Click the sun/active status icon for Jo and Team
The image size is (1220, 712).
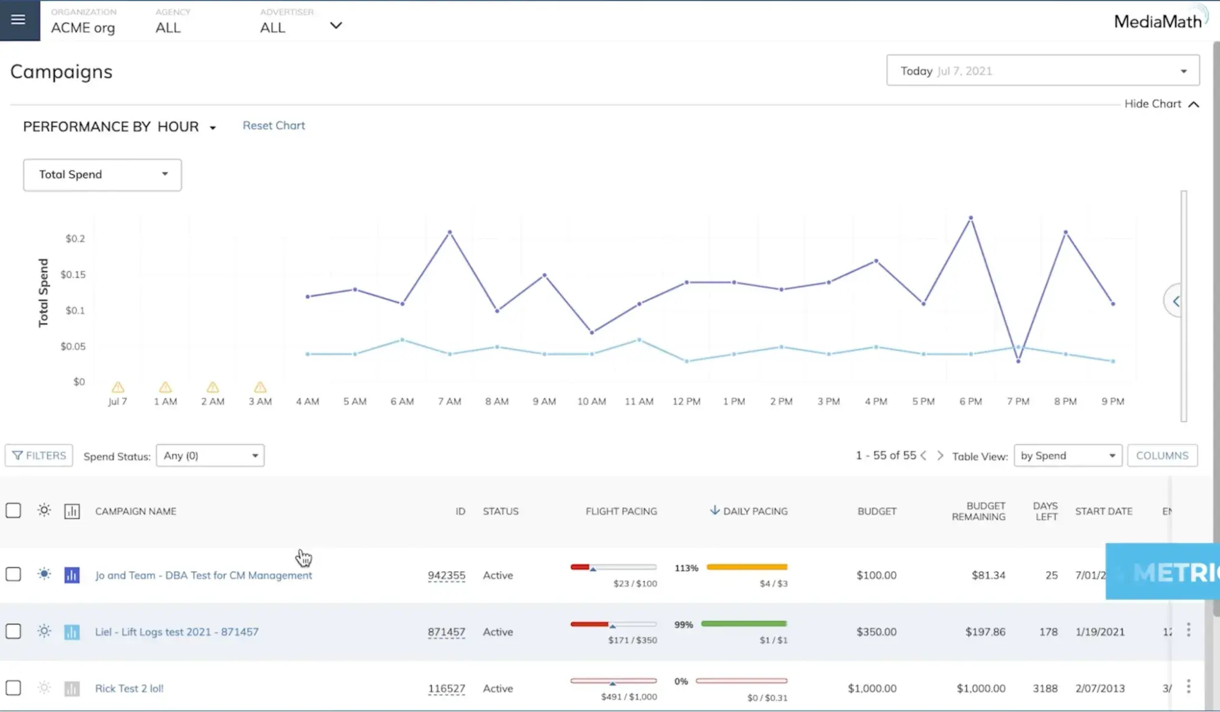click(44, 575)
